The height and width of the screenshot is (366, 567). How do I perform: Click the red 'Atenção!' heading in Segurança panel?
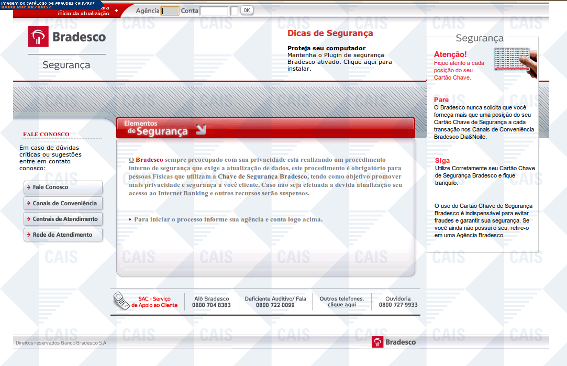point(450,54)
